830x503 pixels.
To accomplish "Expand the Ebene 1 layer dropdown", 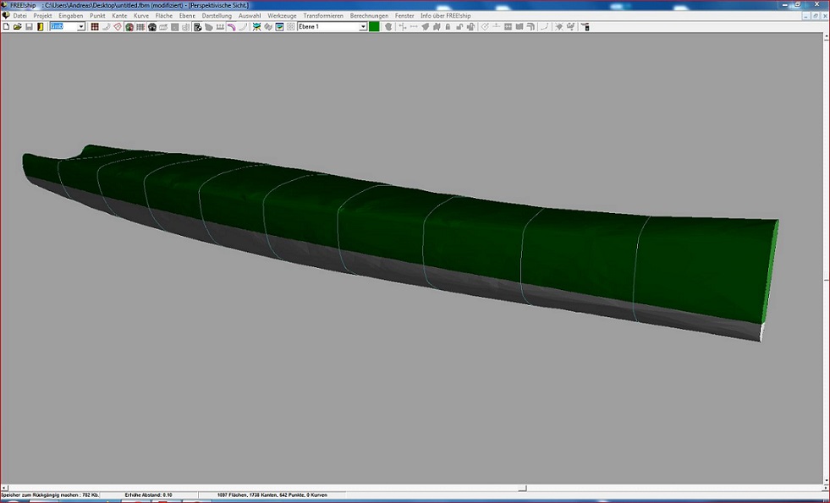I will point(363,27).
